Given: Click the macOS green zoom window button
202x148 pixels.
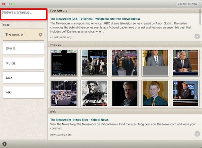Looking at the screenshot, I should [x=13, y=4].
